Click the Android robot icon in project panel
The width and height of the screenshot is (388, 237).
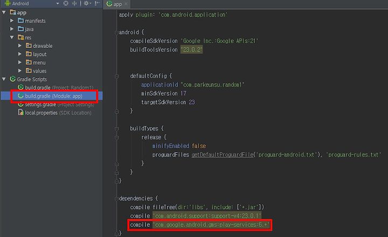(x=8, y=3)
